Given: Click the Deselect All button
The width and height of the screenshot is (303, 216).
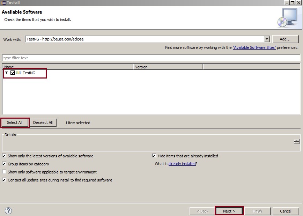Looking at the screenshot, I should point(43,122).
